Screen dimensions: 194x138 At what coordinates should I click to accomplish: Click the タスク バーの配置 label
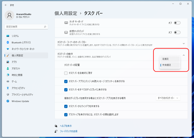click(x=72, y=65)
